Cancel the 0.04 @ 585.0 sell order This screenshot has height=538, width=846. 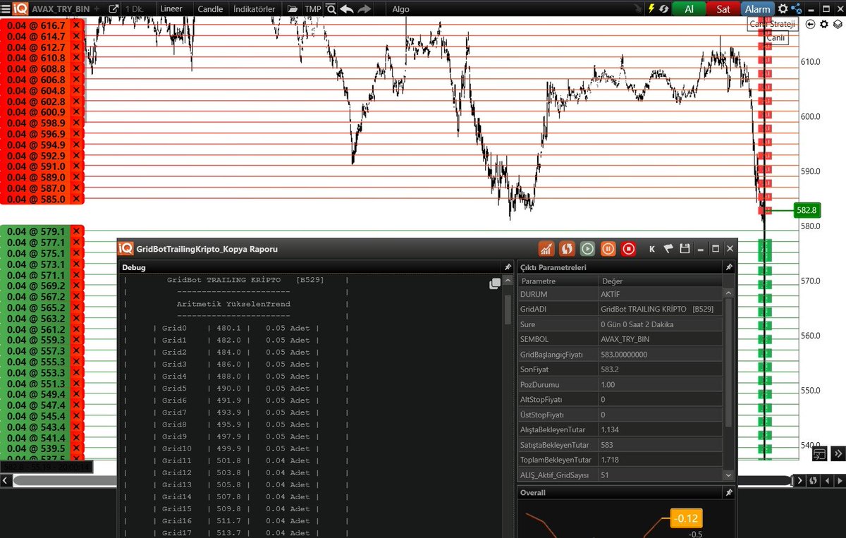(x=76, y=200)
